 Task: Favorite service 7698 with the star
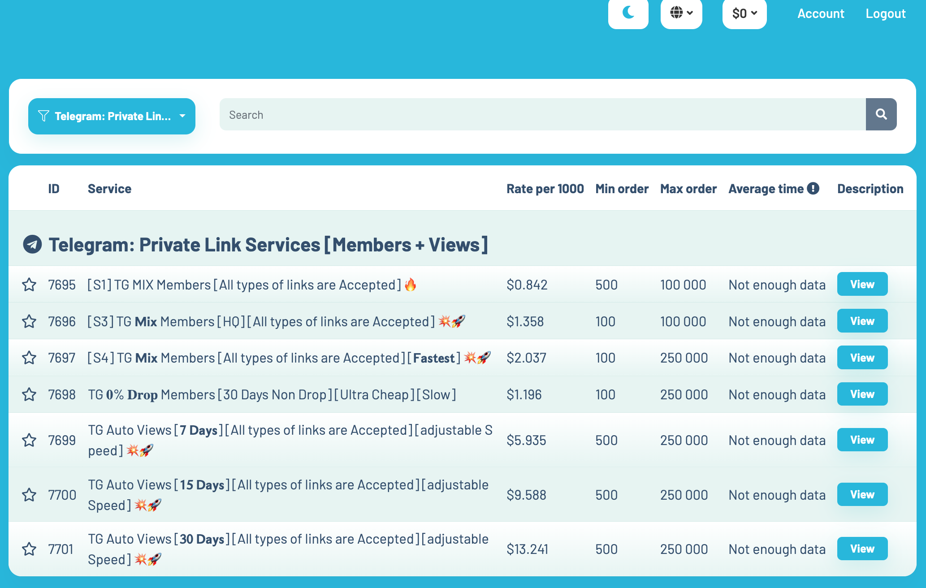click(x=29, y=394)
